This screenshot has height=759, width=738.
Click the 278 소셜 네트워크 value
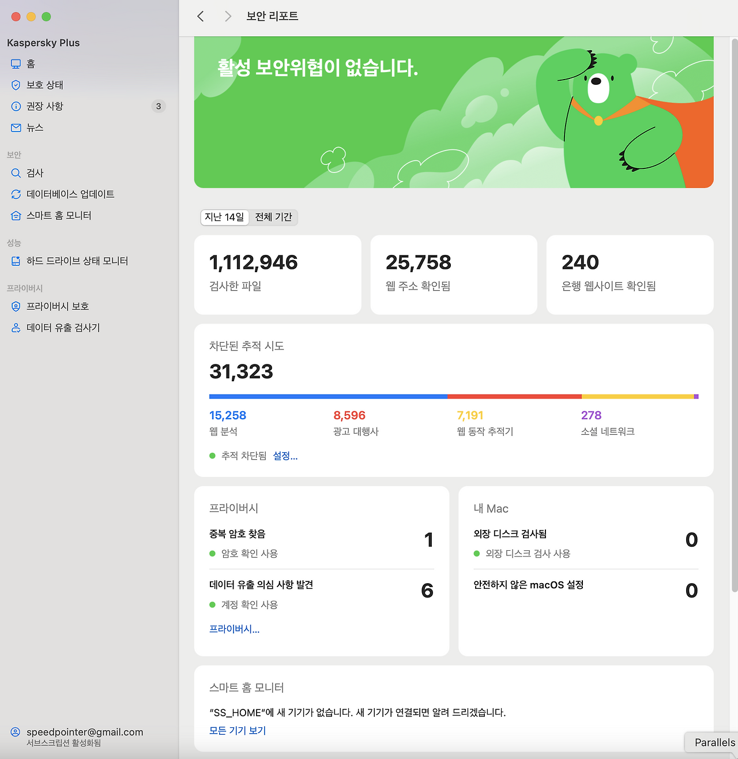pyautogui.click(x=591, y=415)
